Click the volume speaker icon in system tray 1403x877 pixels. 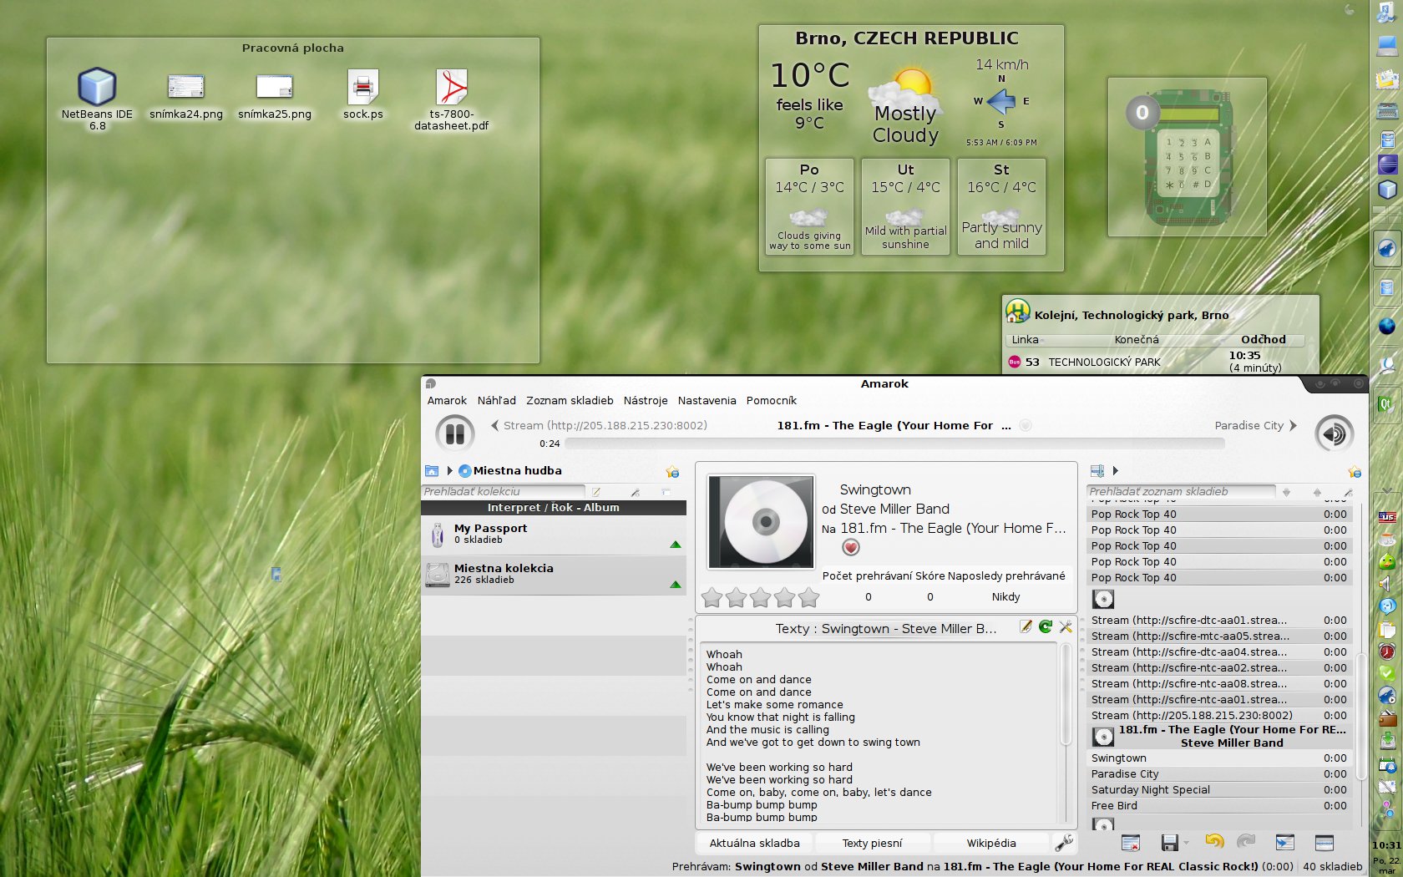coord(1386,583)
